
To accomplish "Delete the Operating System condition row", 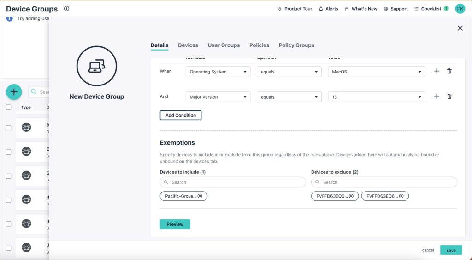I will 449,71.
